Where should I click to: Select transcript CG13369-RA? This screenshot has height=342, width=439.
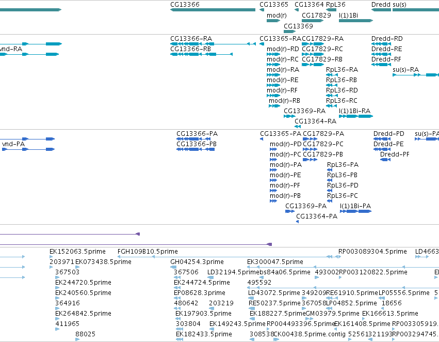[304, 111]
